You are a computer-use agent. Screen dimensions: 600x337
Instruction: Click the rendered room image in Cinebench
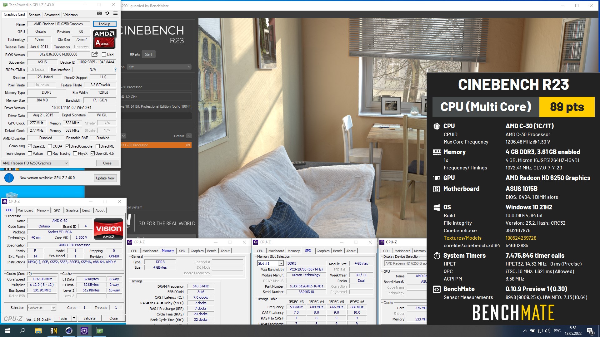pyautogui.click(x=312, y=128)
